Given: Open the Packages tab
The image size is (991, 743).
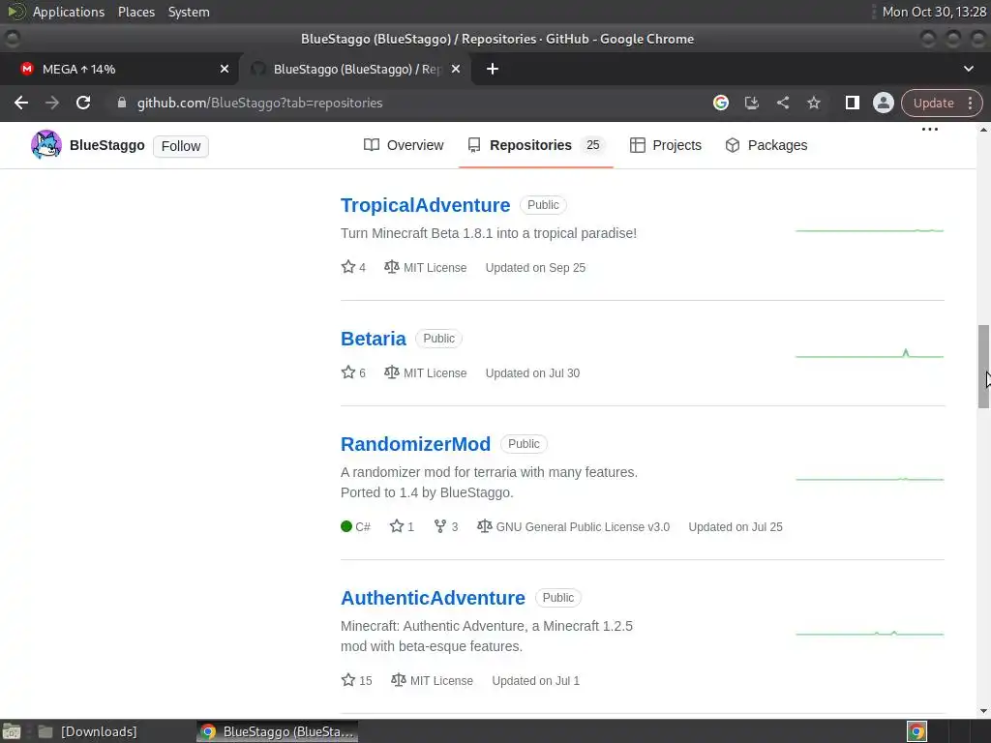Looking at the screenshot, I should pyautogui.click(x=766, y=145).
